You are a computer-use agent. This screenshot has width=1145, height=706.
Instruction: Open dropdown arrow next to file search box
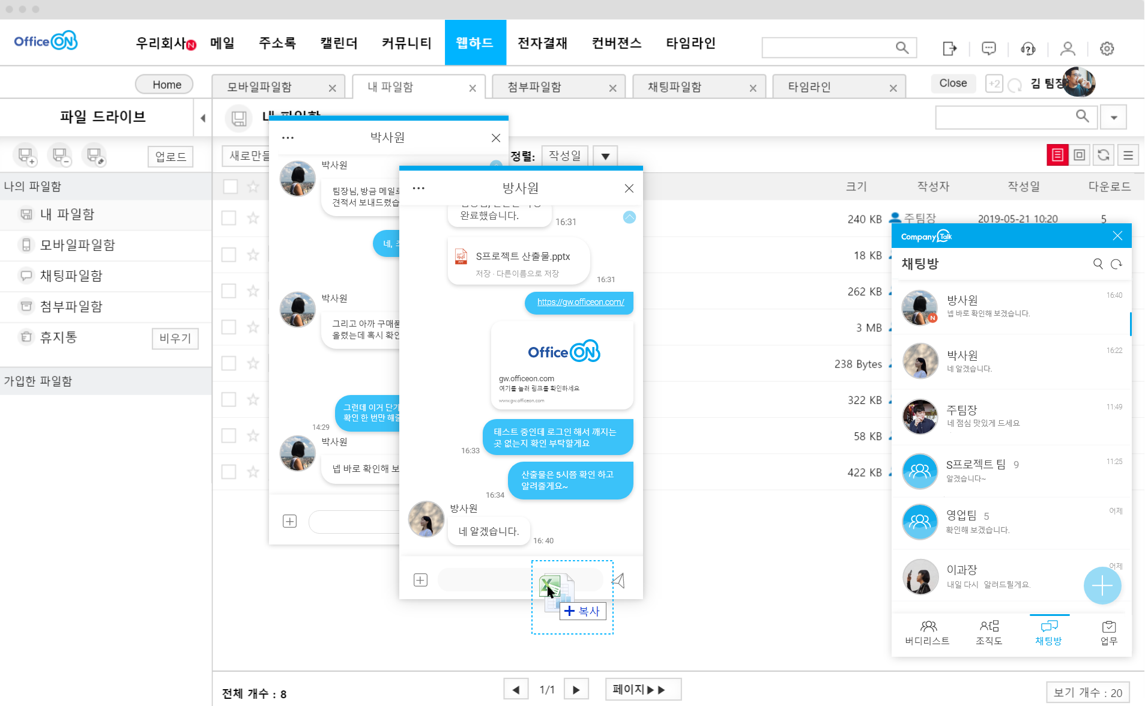coord(1114,117)
